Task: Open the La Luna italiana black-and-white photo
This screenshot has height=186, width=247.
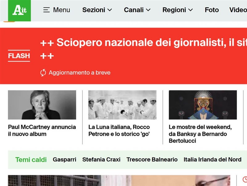Action: pyautogui.click(x=122, y=105)
